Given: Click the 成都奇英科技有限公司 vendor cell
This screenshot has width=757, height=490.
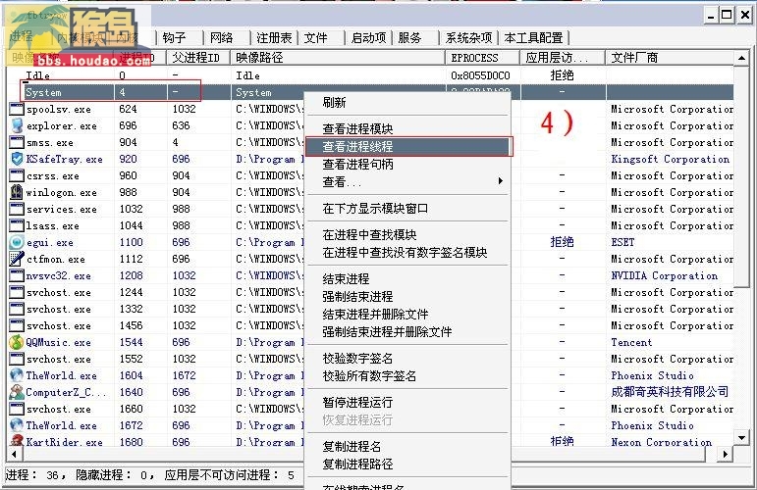Looking at the screenshot, I should (670, 392).
